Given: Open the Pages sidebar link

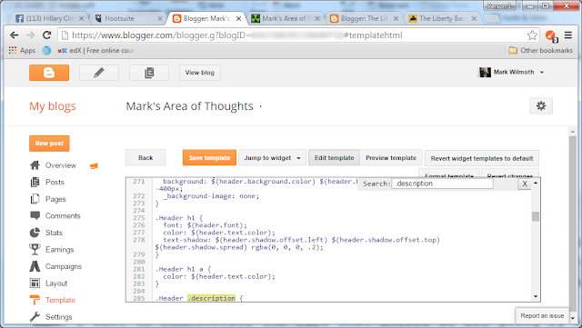Looking at the screenshot, I should pyautogui.click(x=55, y=199).
